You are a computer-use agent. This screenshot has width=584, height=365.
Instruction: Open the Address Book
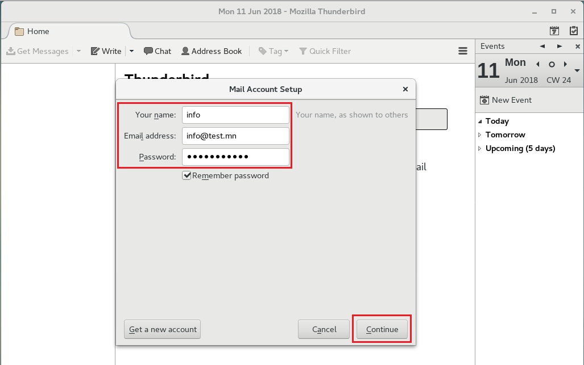pyautogui.click(x=212, y=51)
